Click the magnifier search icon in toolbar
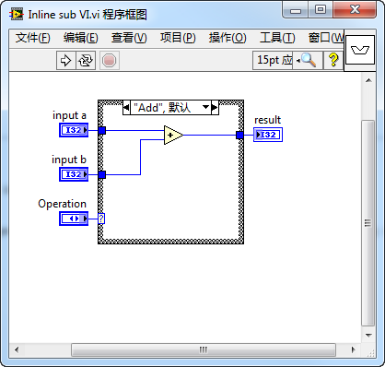The height and width of the screenshot is (367, 385). (x=308, y=60)
